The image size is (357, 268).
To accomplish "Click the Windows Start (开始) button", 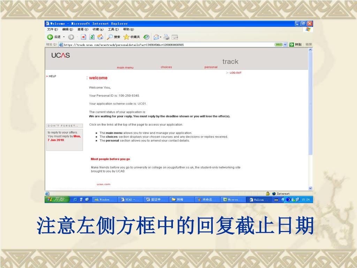I will tap(57, 199).
